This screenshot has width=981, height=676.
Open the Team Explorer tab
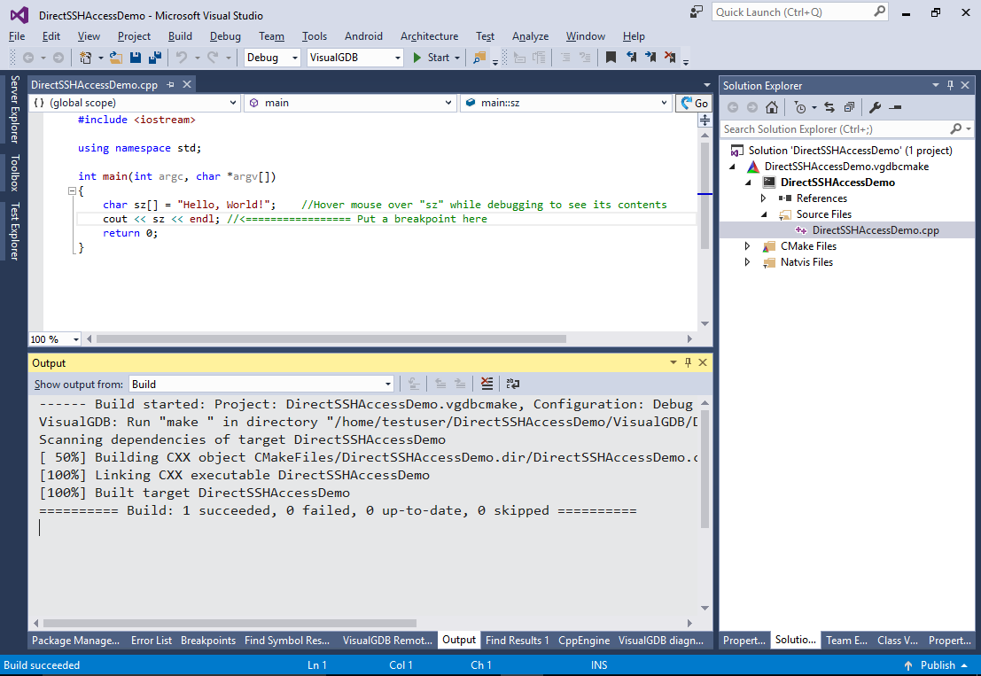point(846,641)
